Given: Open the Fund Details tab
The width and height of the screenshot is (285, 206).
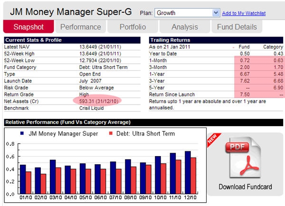Looking at the screenshot, I should point(237,27).
